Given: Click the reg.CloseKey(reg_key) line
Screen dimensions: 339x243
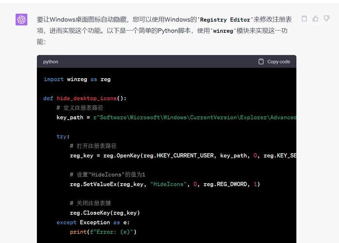Looking at the screenshot, I should 105,213.
